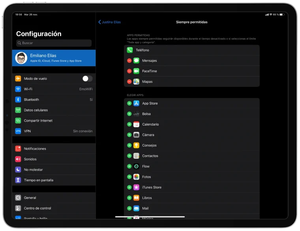Add Cámara with its green plus button
The image size is (300, 231).
tap(129, 135)
